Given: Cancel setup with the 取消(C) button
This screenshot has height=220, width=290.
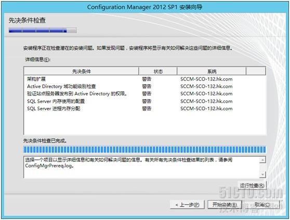Looking at the screenshot, I should click(x=262, y=204).
